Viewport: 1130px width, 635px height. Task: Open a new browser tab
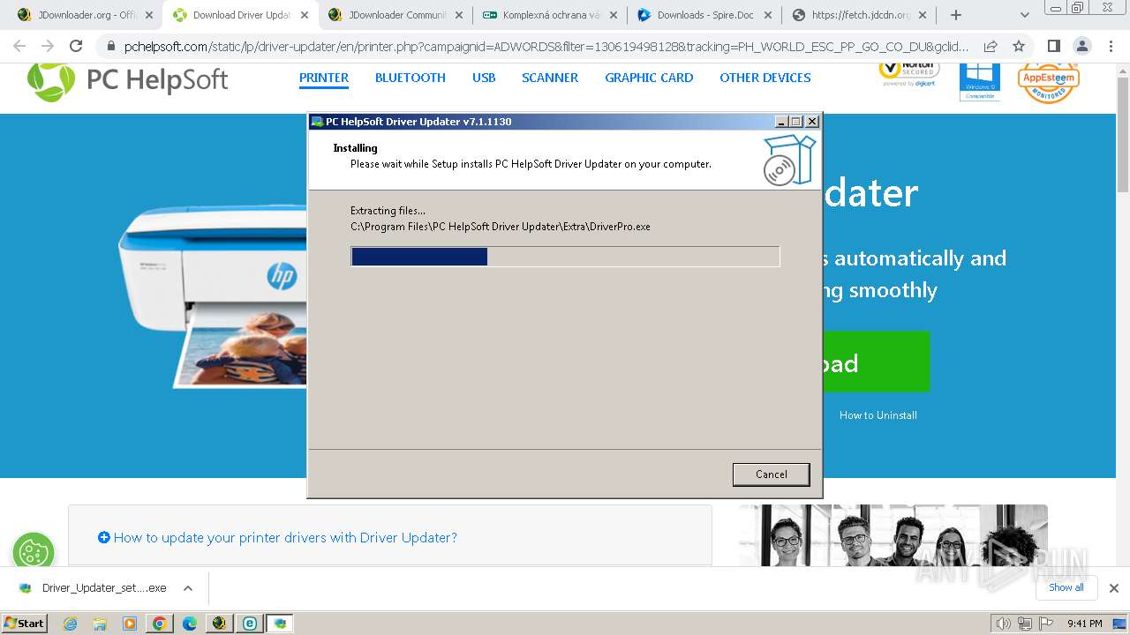coord(956,15)
